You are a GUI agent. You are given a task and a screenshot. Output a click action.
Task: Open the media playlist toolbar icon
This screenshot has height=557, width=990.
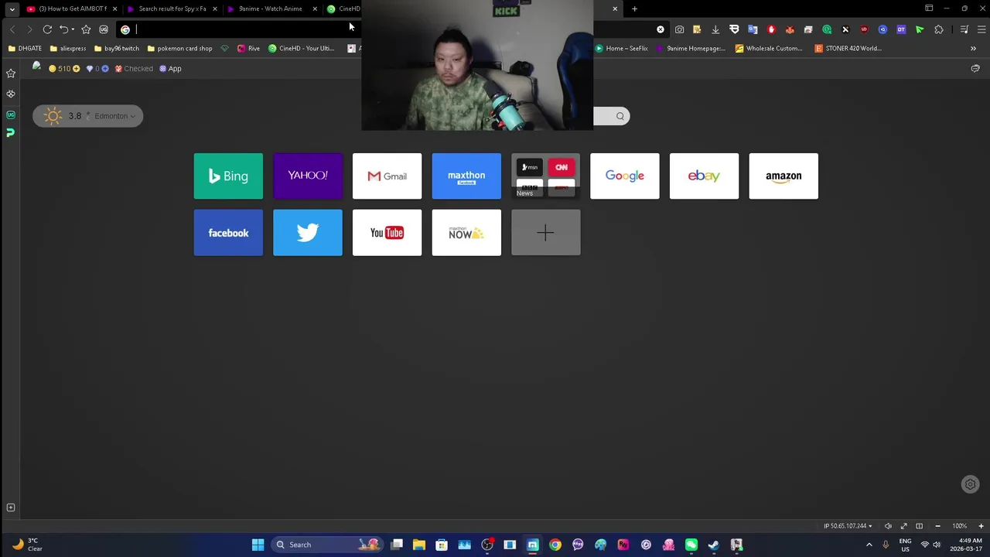[x=964, y=29]
